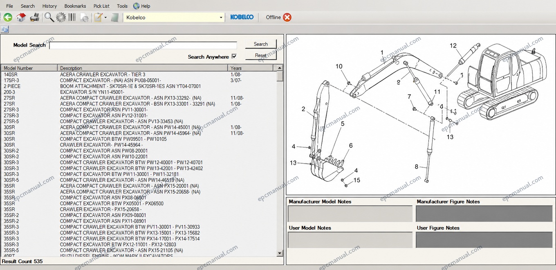
Task: Click the printer icon
Action: pos(35,17)
